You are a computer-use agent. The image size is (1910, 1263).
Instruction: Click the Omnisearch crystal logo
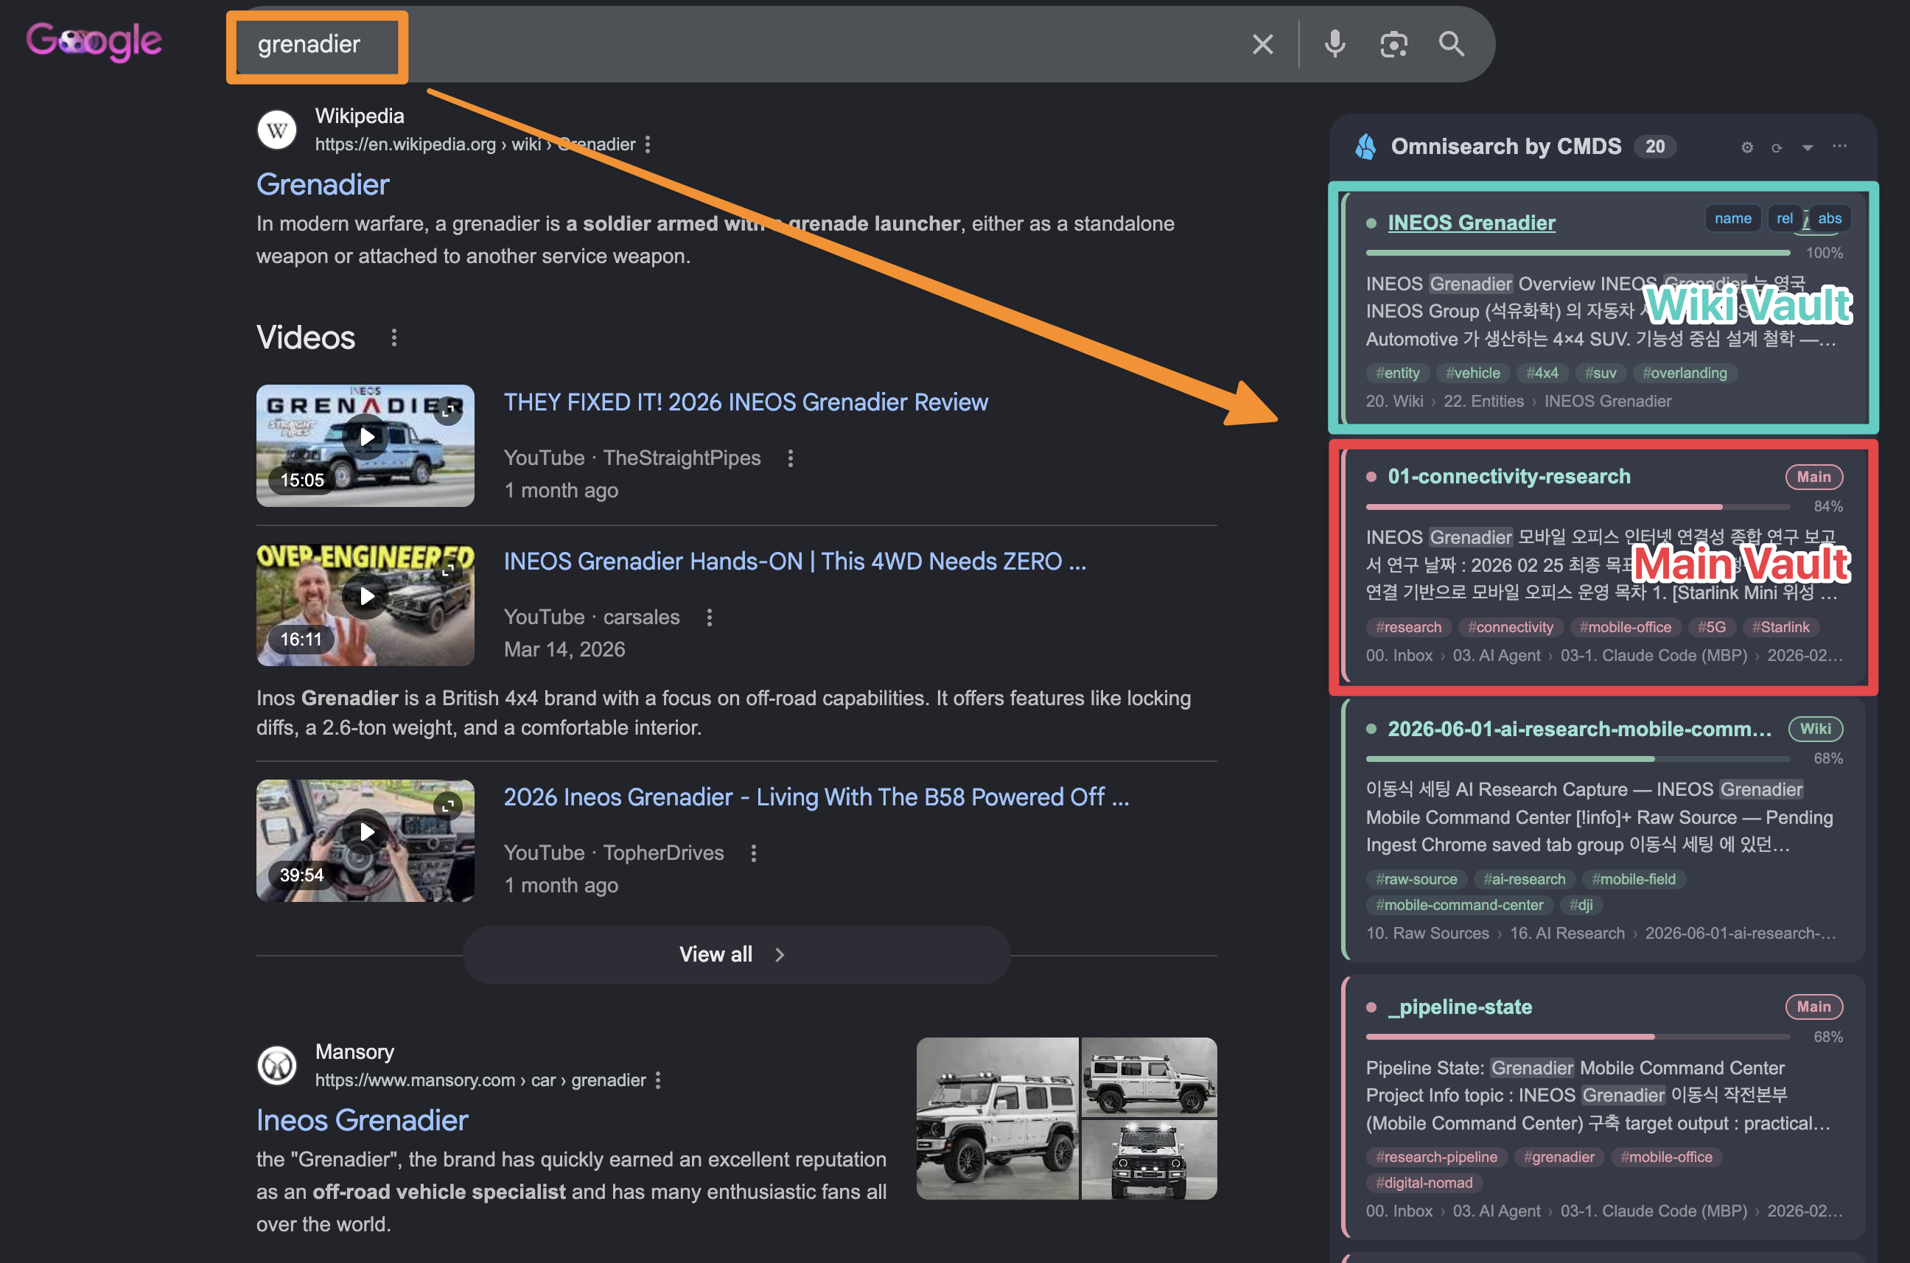click(x=1365, y=147)
